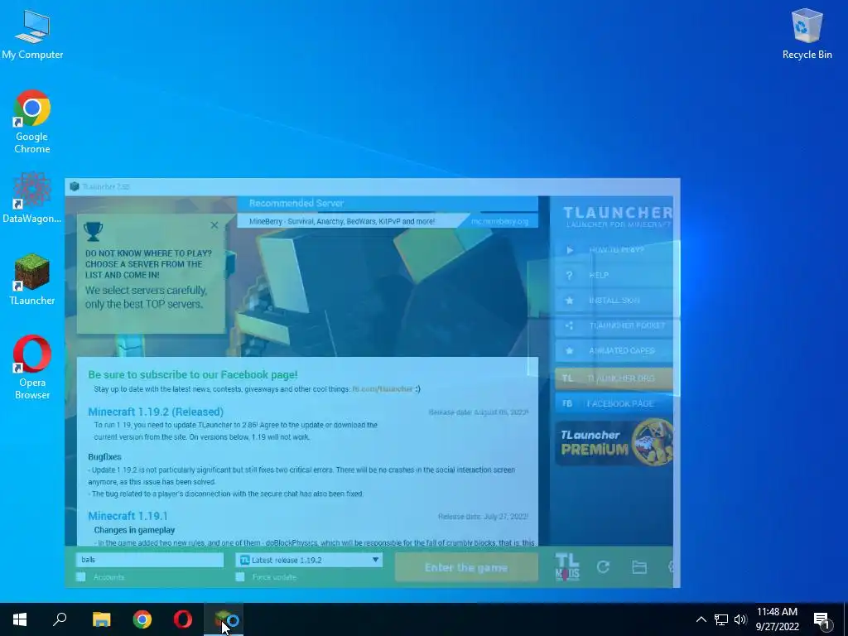The width and height of the screenshot is (848, 636).
Task: Open Chrome from the taskbar
Action: click(x=142, y=619)
